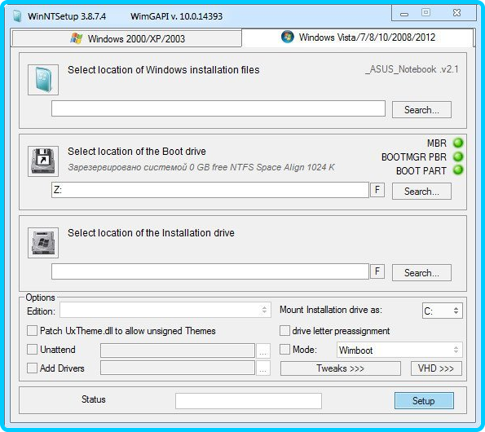
Task: Open the Edition dropdown
Action: (165, 311)
